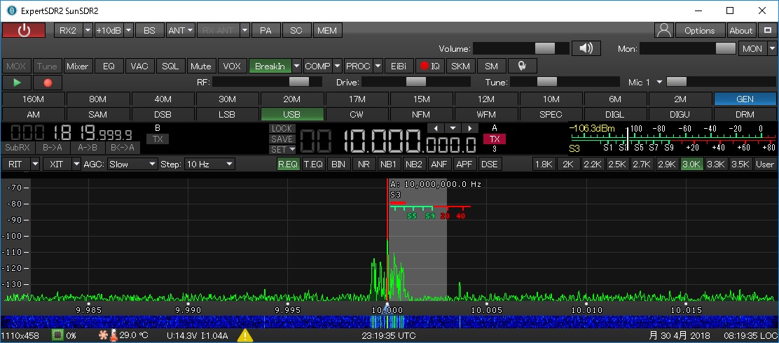Screen dimensions: 779x343
Task: Toggle the PA power amplifier button
Action: pyautogui.click(x=266, y=30)
